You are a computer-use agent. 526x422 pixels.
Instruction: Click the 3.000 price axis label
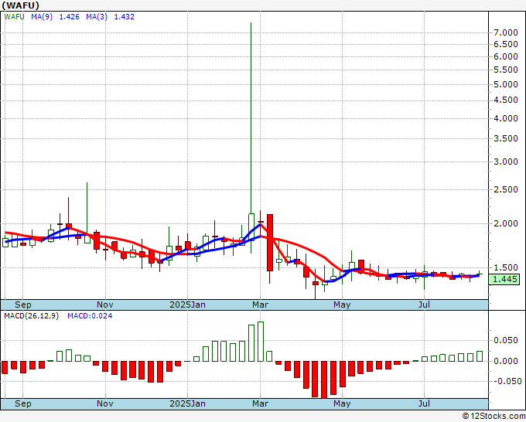506,162
